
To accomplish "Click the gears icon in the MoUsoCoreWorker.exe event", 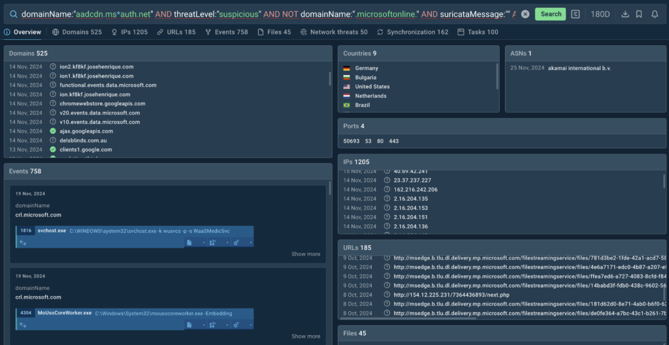I will pos(236,325).
